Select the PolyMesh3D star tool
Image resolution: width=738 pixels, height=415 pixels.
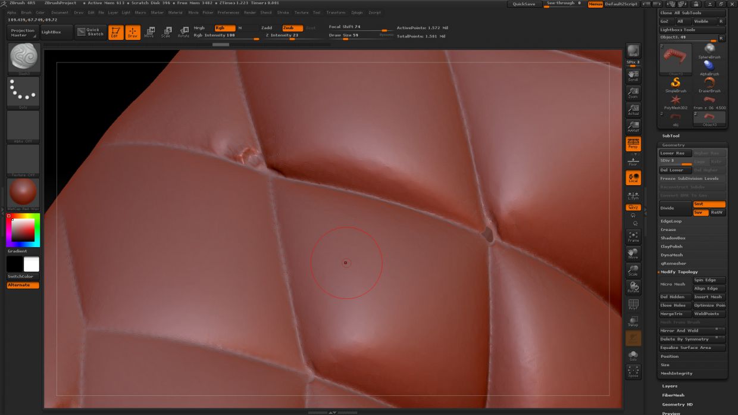click(x=676, y=102)
